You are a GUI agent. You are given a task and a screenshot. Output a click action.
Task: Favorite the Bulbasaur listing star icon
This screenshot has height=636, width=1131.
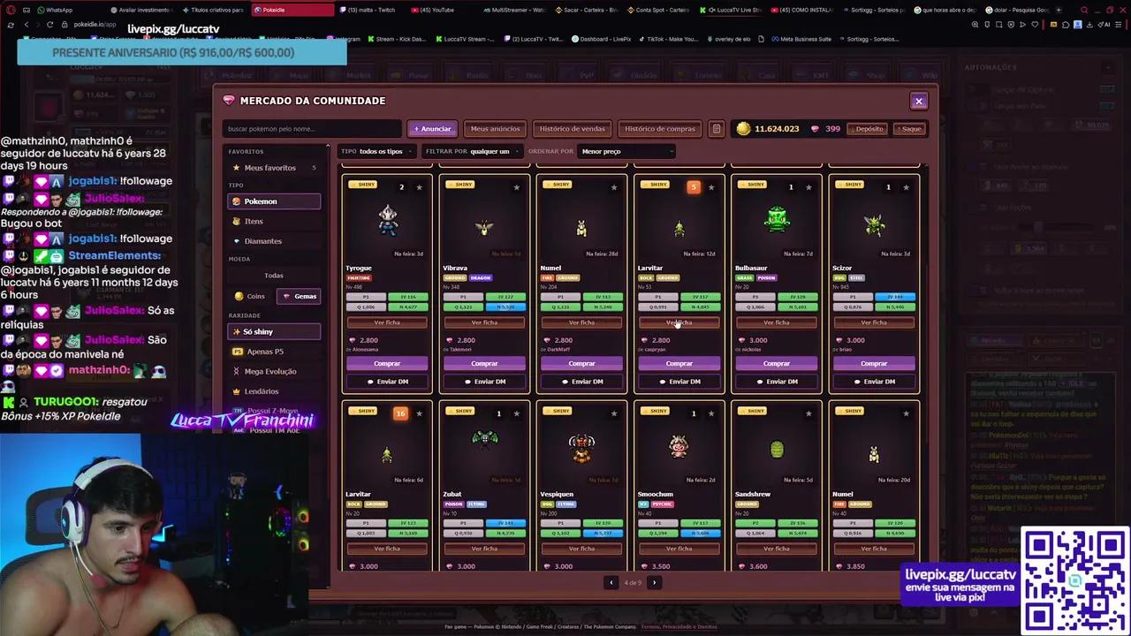click(x=808, y=187)
